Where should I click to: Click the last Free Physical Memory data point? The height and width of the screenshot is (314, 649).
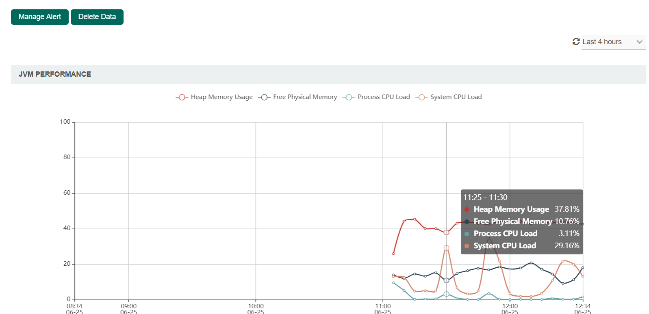pyautogui.click(x=583, y=268)
